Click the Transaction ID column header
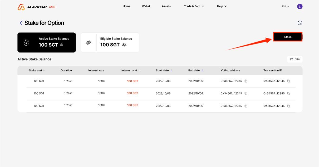Image resolution: width=319 pixels, height=167 pixels. [x=273, y=70]
